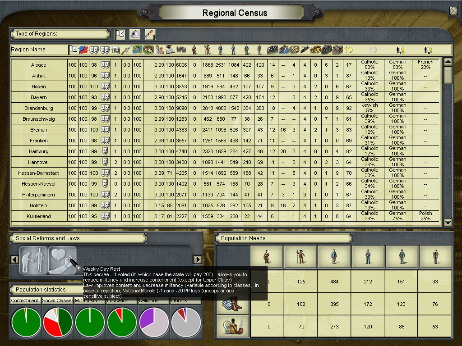Select the border barrier region filter
Viewport: 462px width, 346px height.
click(149, 34)
